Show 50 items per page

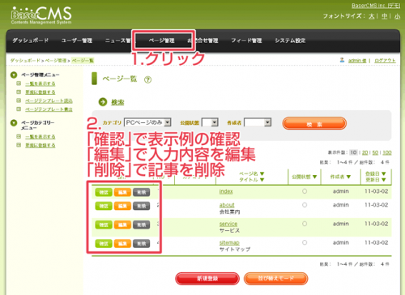[375, 152]
